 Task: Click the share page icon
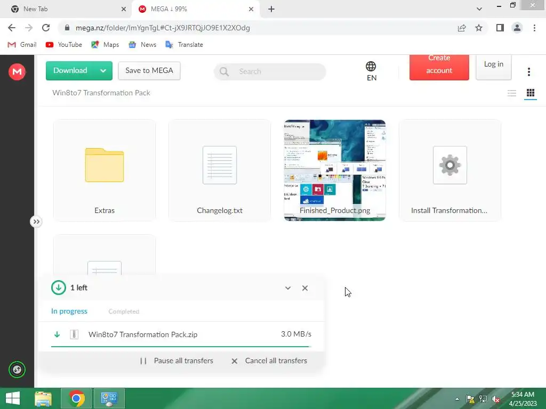462,28
